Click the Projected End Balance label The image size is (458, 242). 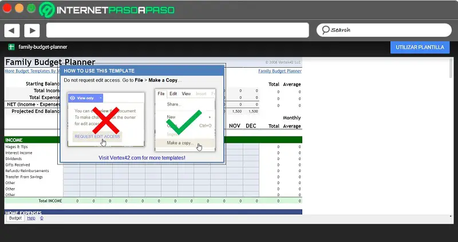click(35, 111)
